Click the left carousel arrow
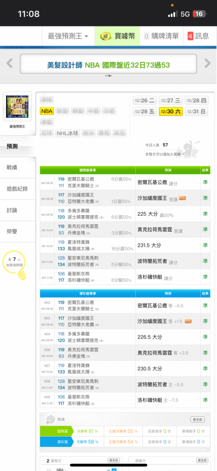This screenshot has width=217, height=471. coord(9,64)
